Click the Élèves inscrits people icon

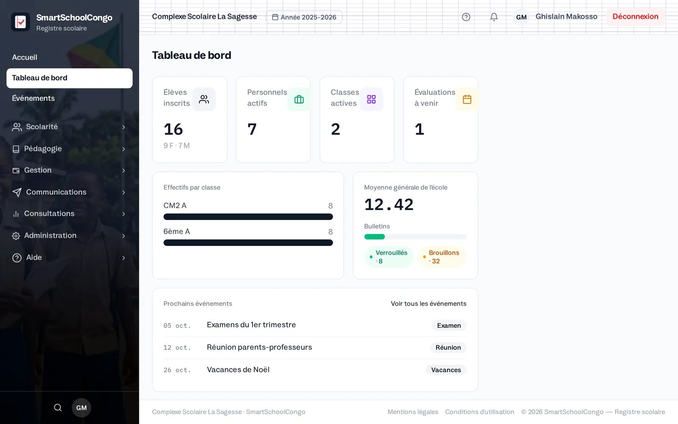pyautogui.click(x=204, y=99)
